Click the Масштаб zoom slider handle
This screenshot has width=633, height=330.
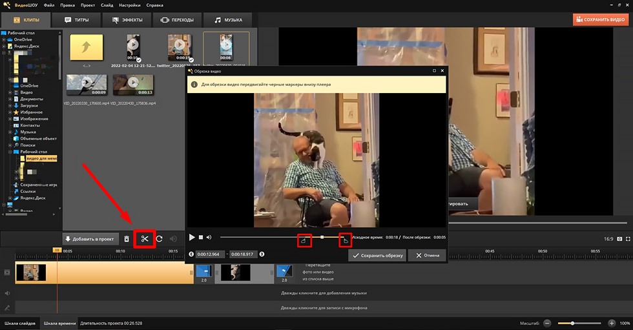pos(572,323)
